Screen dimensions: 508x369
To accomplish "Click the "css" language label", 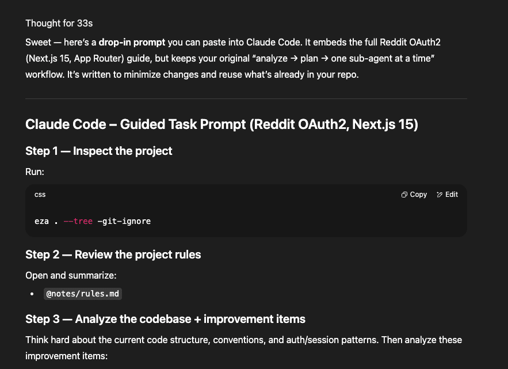I will [x=40, y=195].
